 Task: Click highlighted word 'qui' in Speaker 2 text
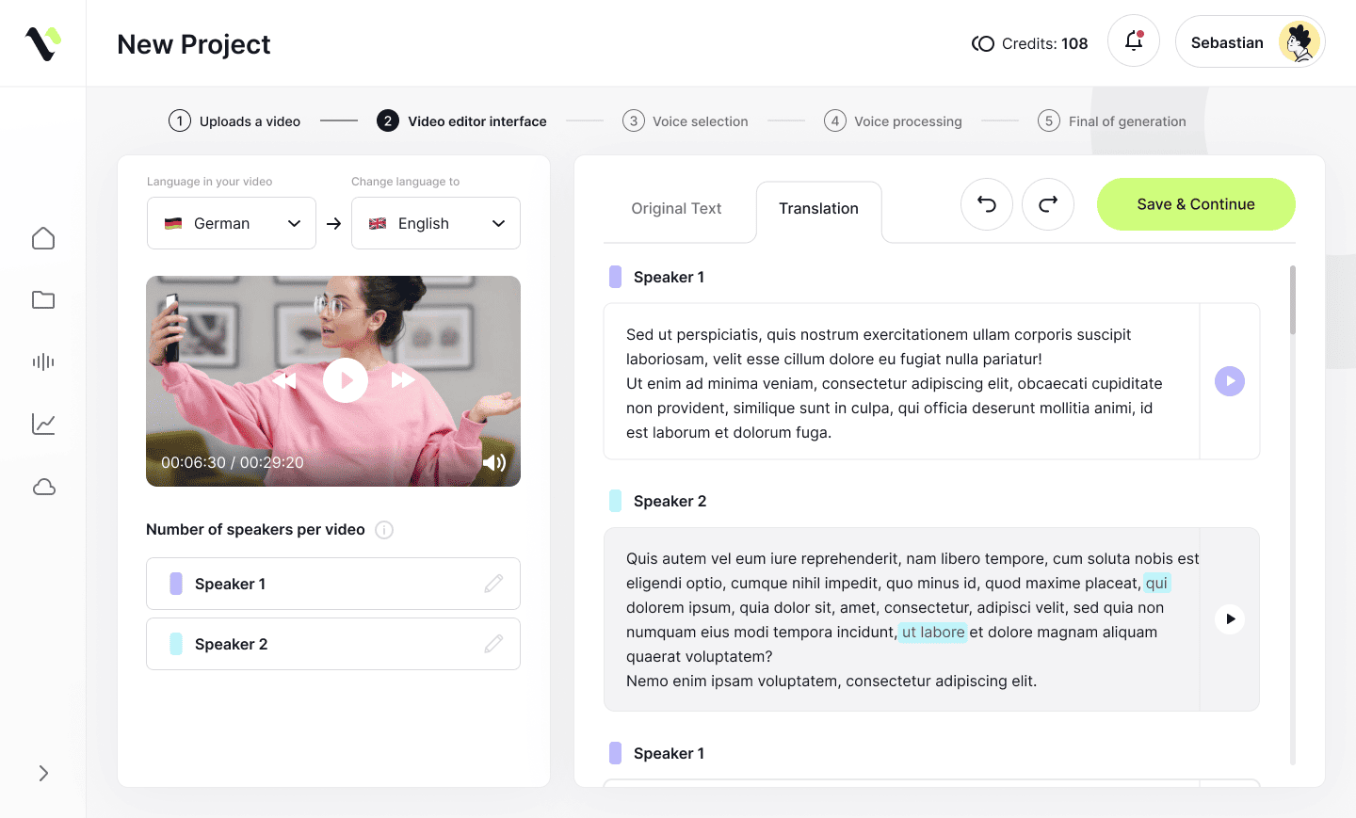1156,583
